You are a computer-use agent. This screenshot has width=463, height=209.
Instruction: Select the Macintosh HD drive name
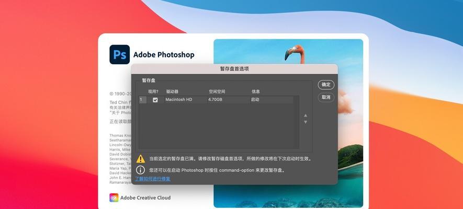pyautogui.click(x=178, y=100)
